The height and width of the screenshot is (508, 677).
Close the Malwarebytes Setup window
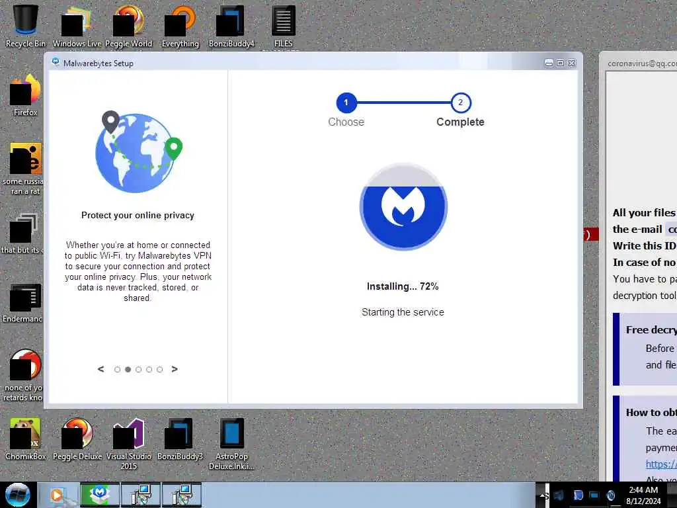tap(572, 63)
